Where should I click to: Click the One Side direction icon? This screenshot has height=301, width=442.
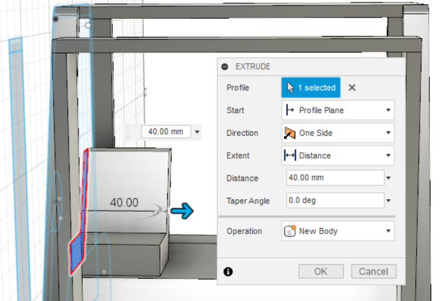[289, 133]
